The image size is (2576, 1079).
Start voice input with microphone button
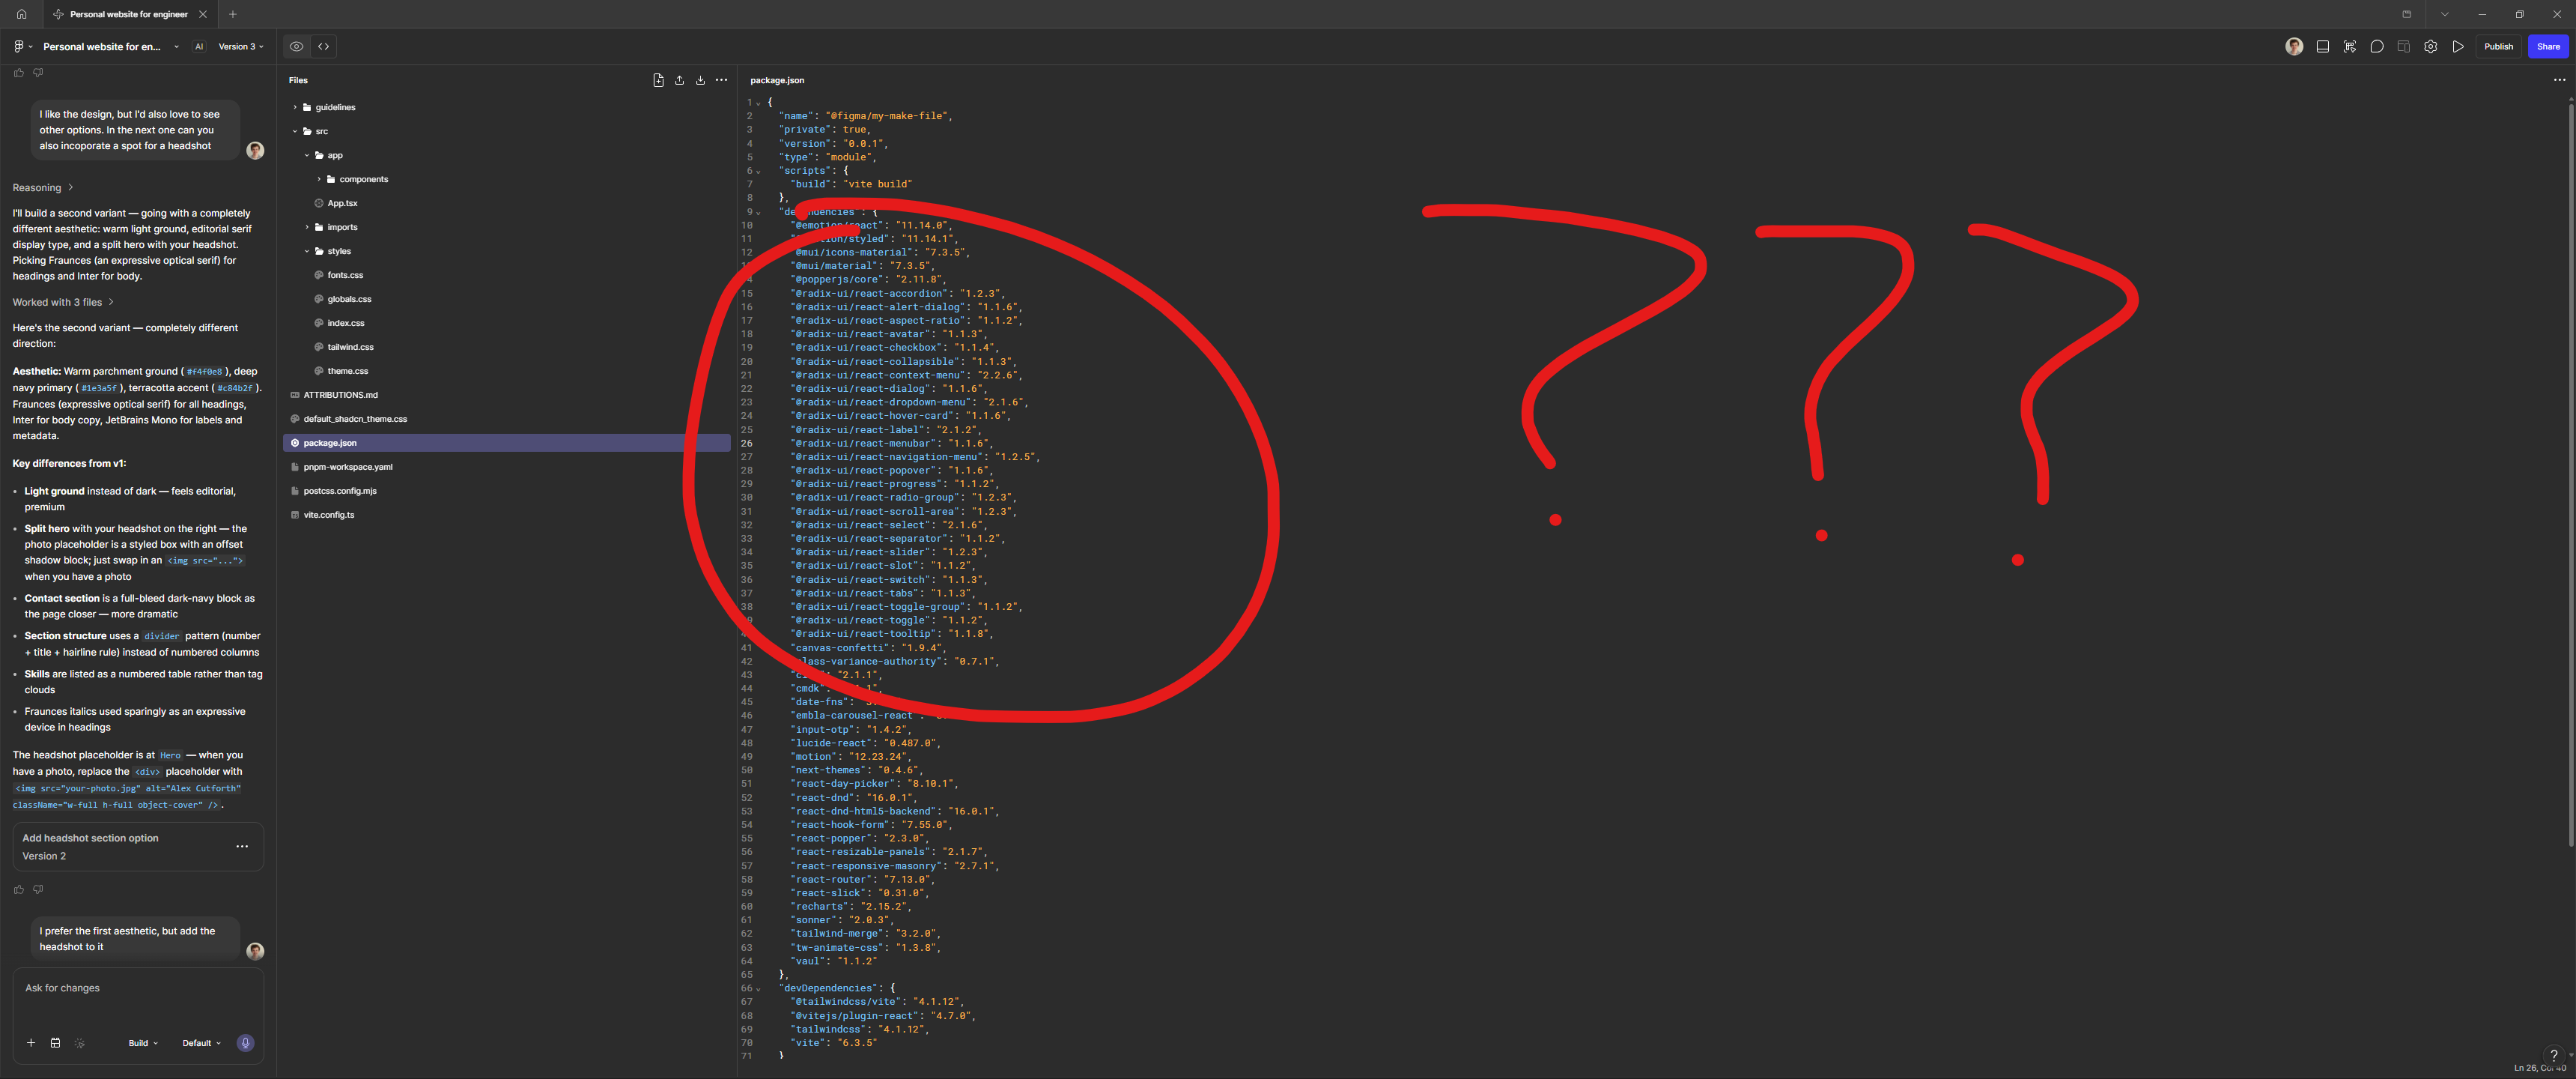point(245,1043)
